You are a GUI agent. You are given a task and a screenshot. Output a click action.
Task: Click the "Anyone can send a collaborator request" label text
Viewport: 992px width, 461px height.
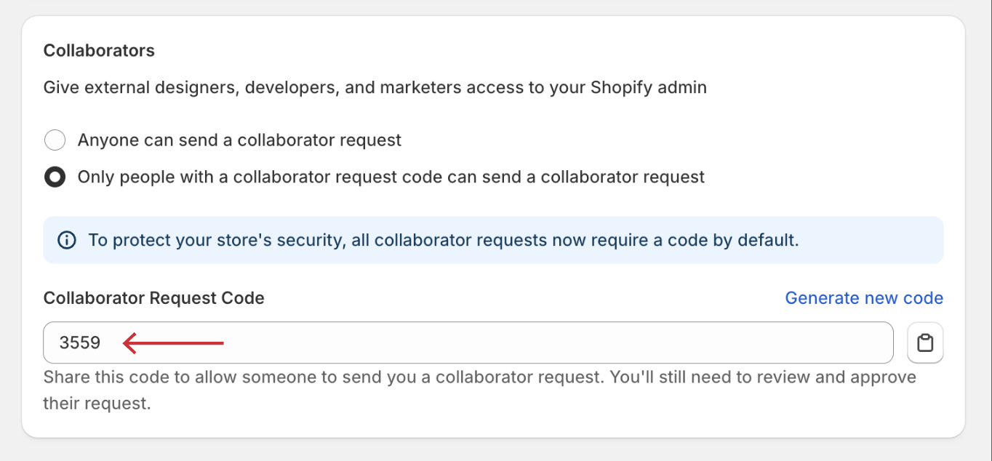point(239,140)
